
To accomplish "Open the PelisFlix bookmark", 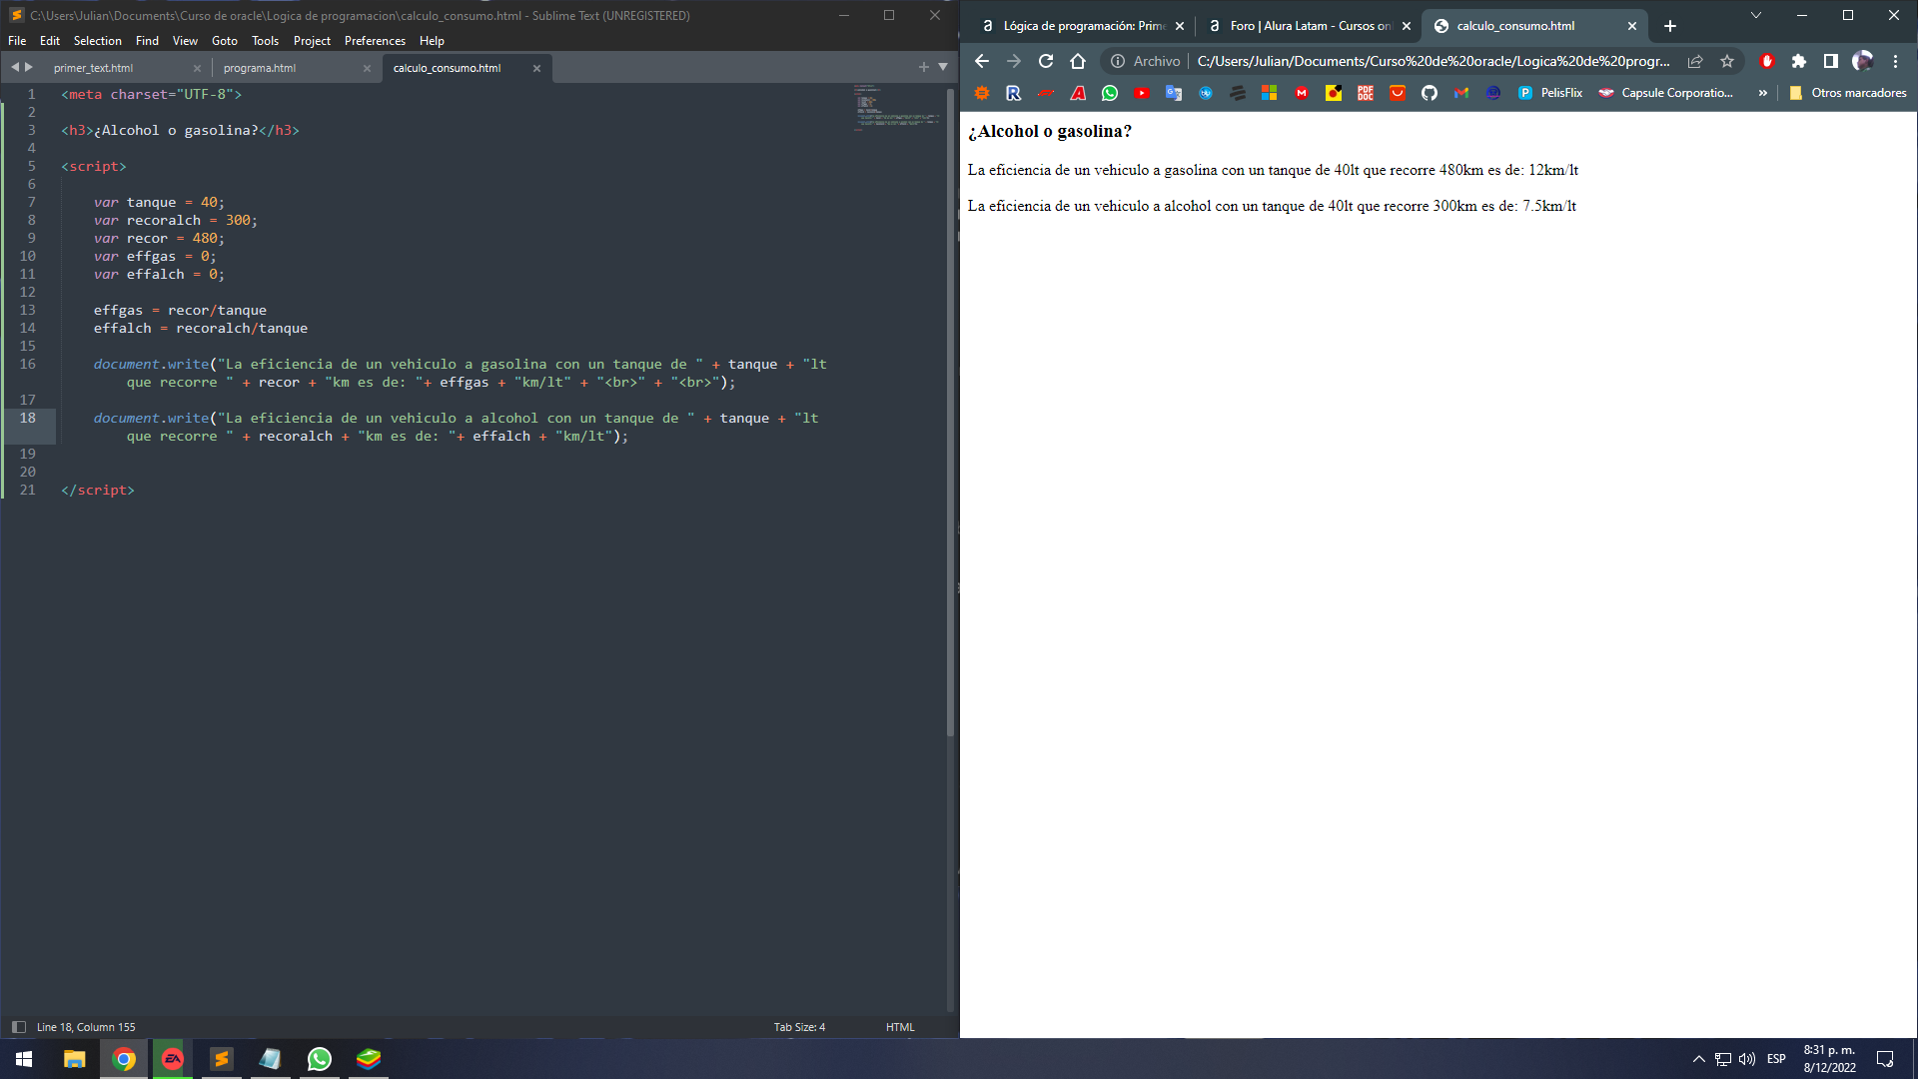I will [x=1550, y=93].
